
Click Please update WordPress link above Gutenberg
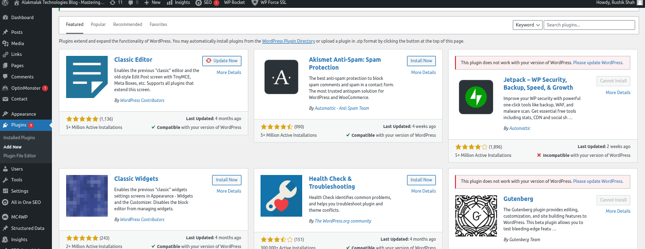pos(598,181)
